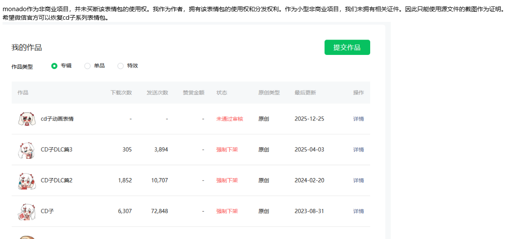Click the green 提交作品 button

tap(347, 48)
